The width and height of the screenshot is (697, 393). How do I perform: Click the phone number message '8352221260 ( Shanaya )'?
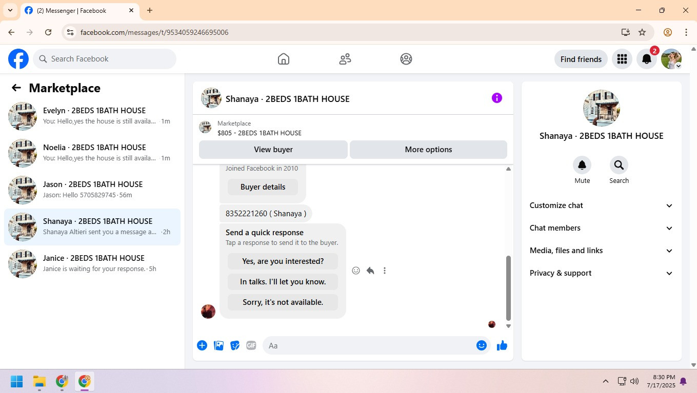pos(266,214)
